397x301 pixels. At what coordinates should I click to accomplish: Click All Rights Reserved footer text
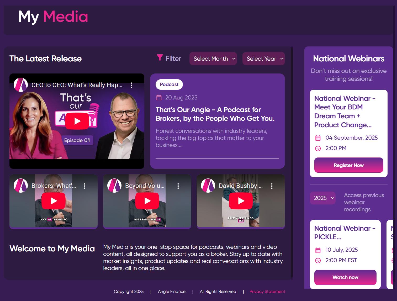point(218,292)
